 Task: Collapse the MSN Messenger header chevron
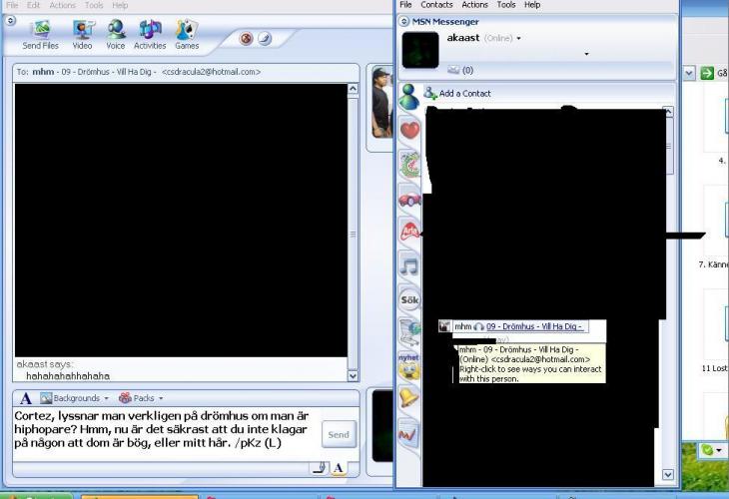[404, 21]
